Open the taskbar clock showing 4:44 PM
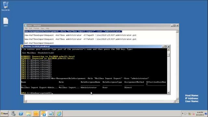Viewport: 208px width, 117px height. coord(200,114)
